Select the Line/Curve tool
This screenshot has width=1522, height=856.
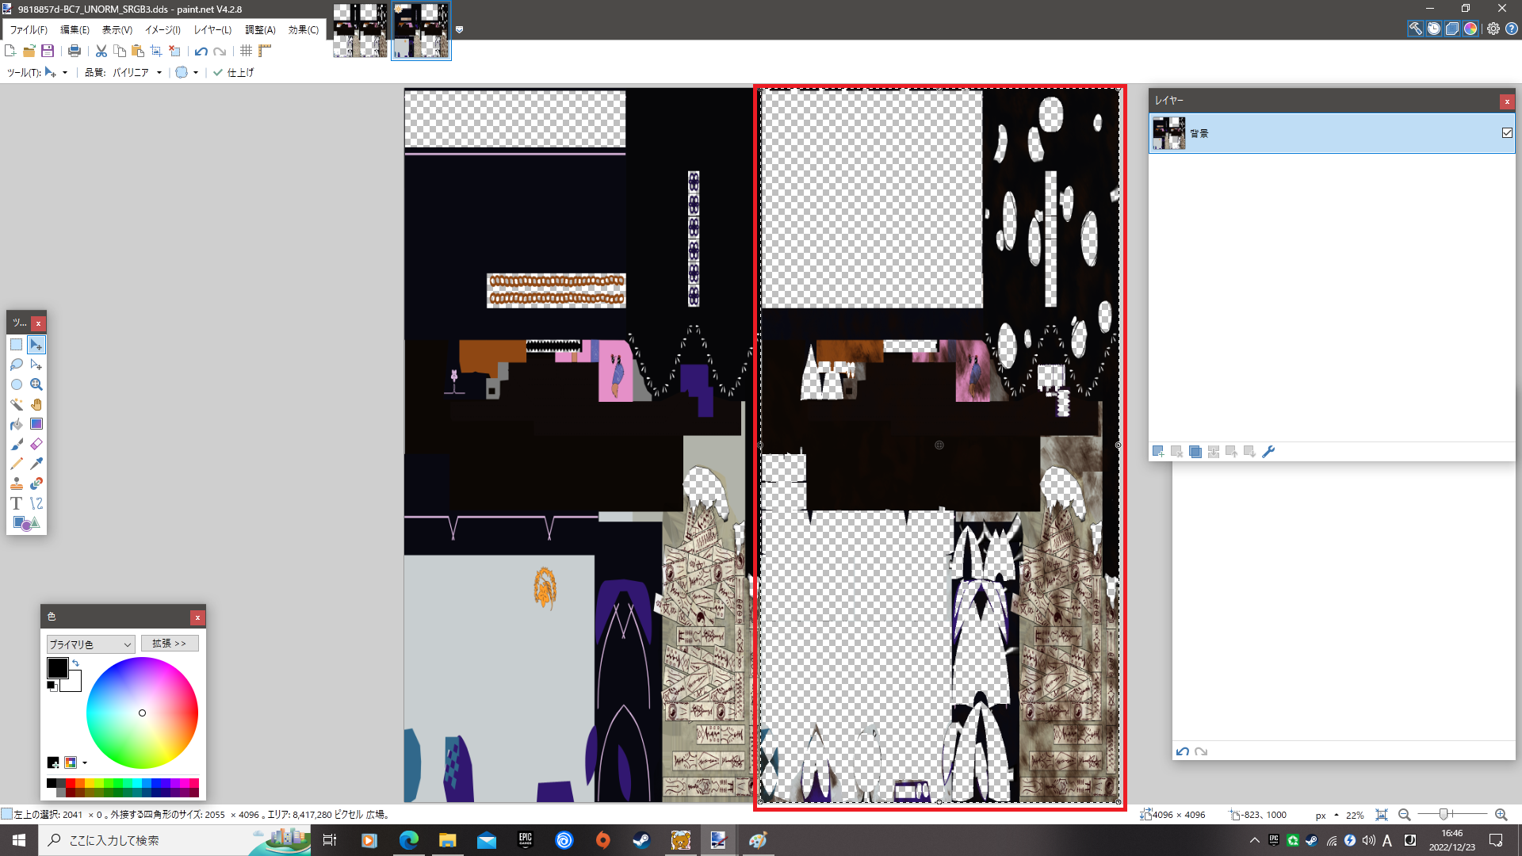pos(36,503)
